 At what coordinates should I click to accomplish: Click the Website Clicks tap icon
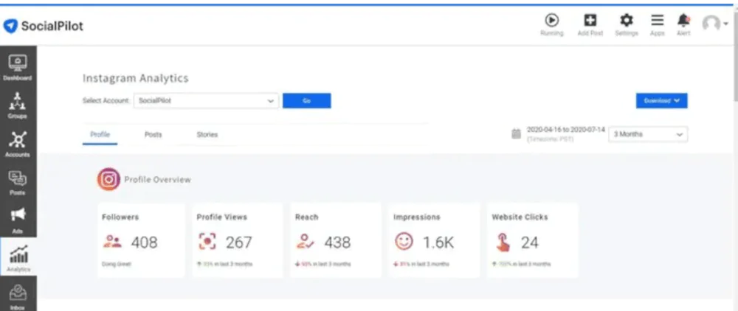tap(503, 243)
